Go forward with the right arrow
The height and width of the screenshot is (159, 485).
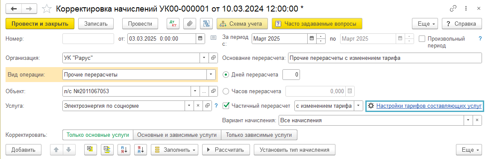tap(29, 9)
